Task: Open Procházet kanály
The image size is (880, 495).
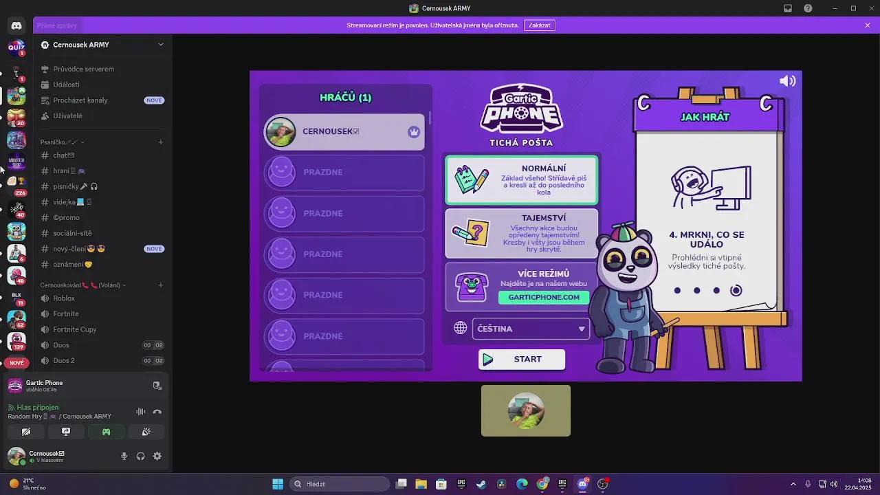Action: tap(102, 100)
